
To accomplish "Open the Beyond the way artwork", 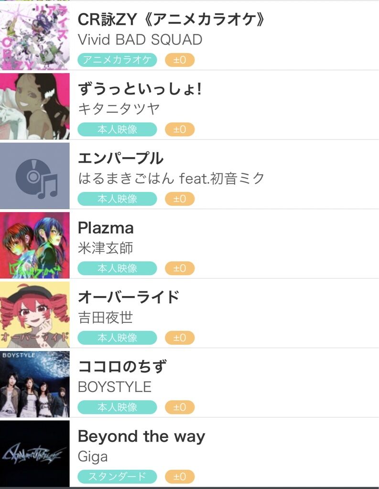I will pyautogui.click(x=34, y=453).
